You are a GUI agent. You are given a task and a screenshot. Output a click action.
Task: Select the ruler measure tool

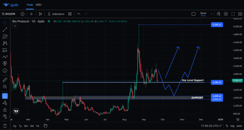(x=5, y=80)
